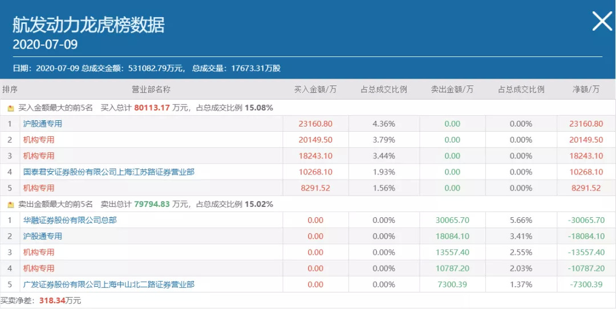Click the 营业部名称 column header
This screenshot has height=309, width=616.
click(x=151, y=90)
